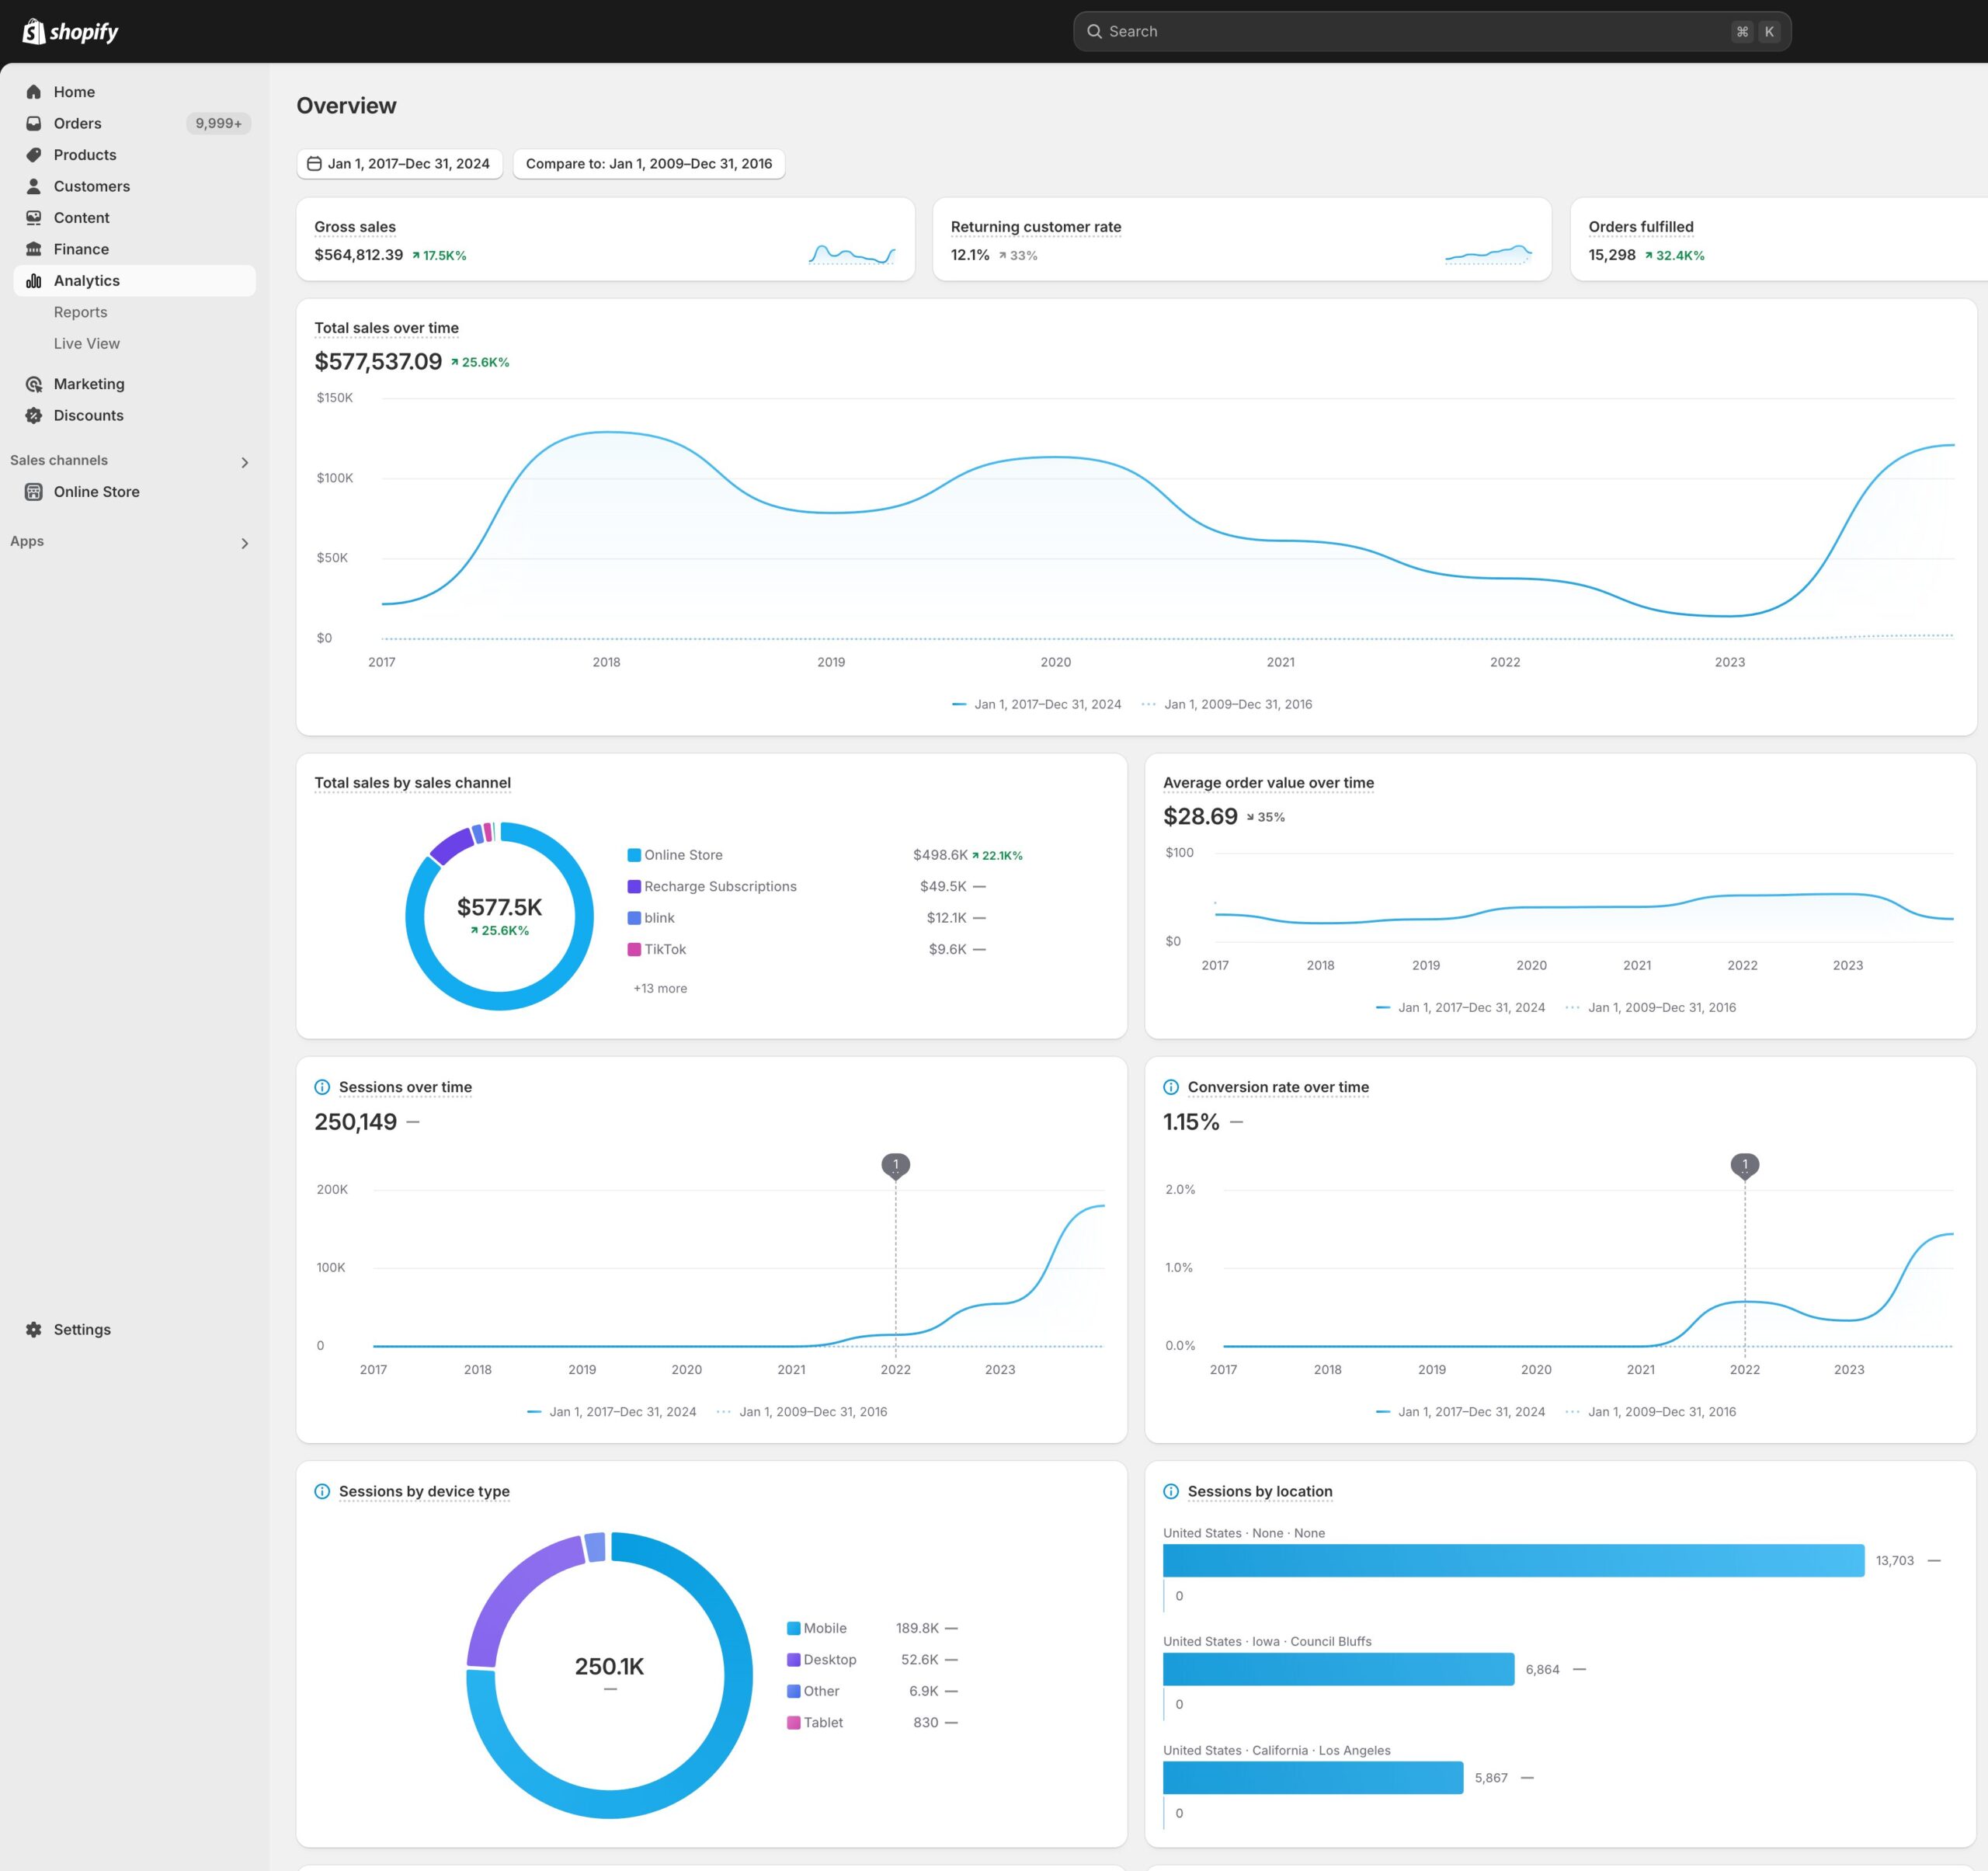
Task: Click the Discounts badge icon
Action: [34, 415]
